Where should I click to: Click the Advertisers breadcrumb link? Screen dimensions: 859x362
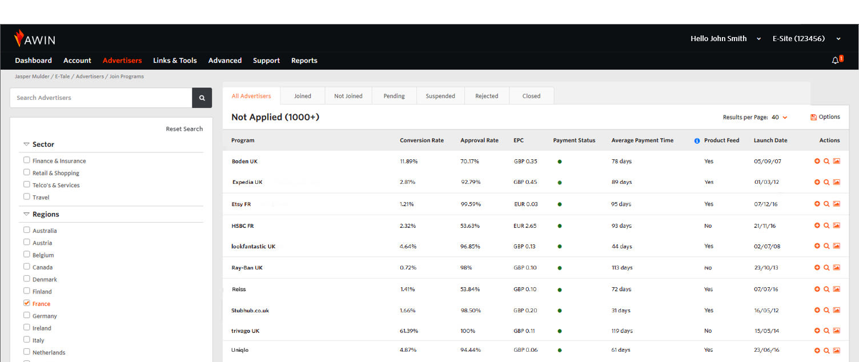[x=90, y=77]
